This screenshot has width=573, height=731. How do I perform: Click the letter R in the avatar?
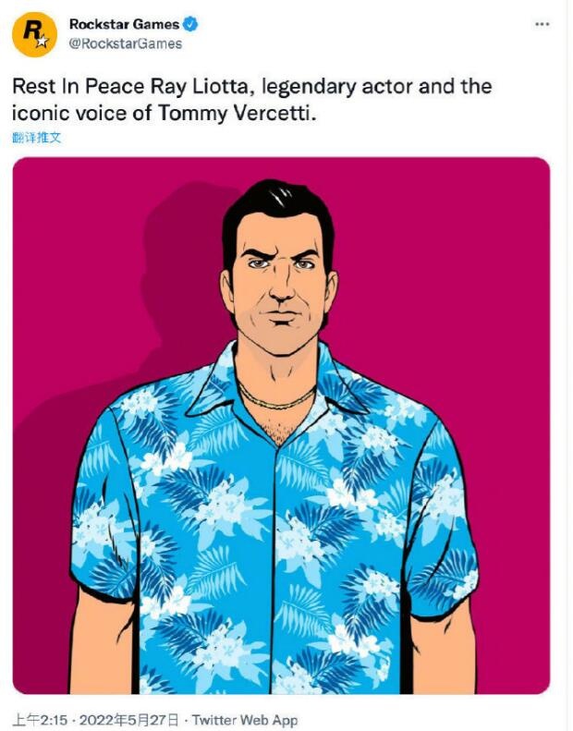tap(30, 30)
